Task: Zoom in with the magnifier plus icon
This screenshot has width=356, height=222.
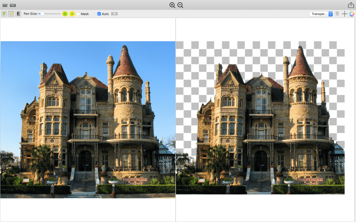Action: (172, 5)
